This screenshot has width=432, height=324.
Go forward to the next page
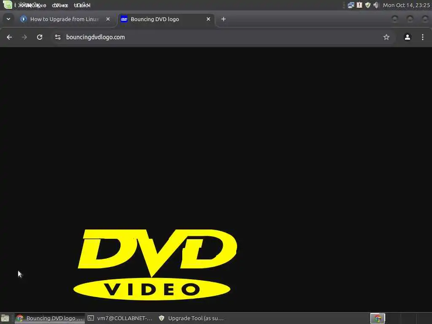click(24, 37)
